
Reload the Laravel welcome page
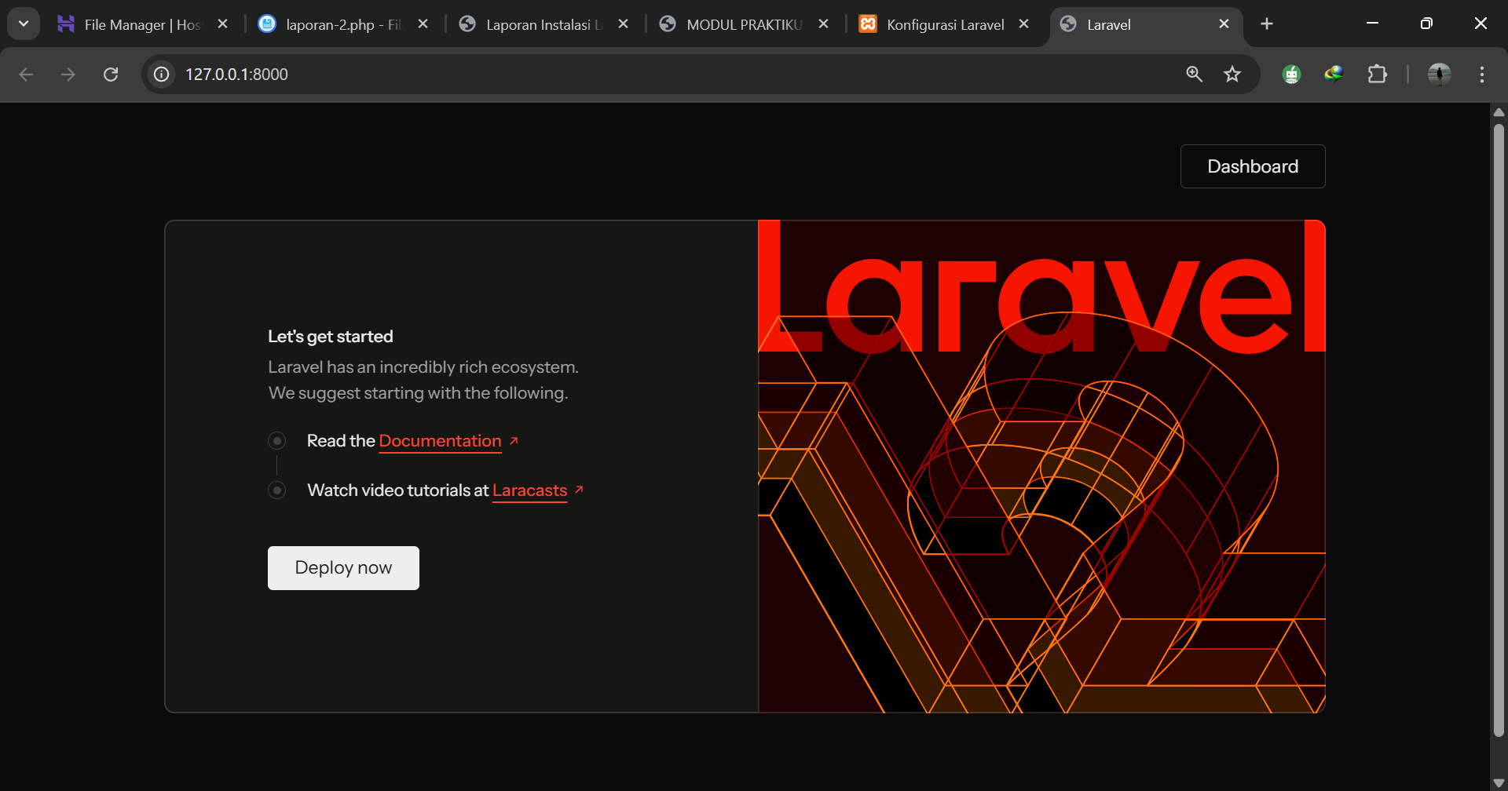tap(111, 74)
